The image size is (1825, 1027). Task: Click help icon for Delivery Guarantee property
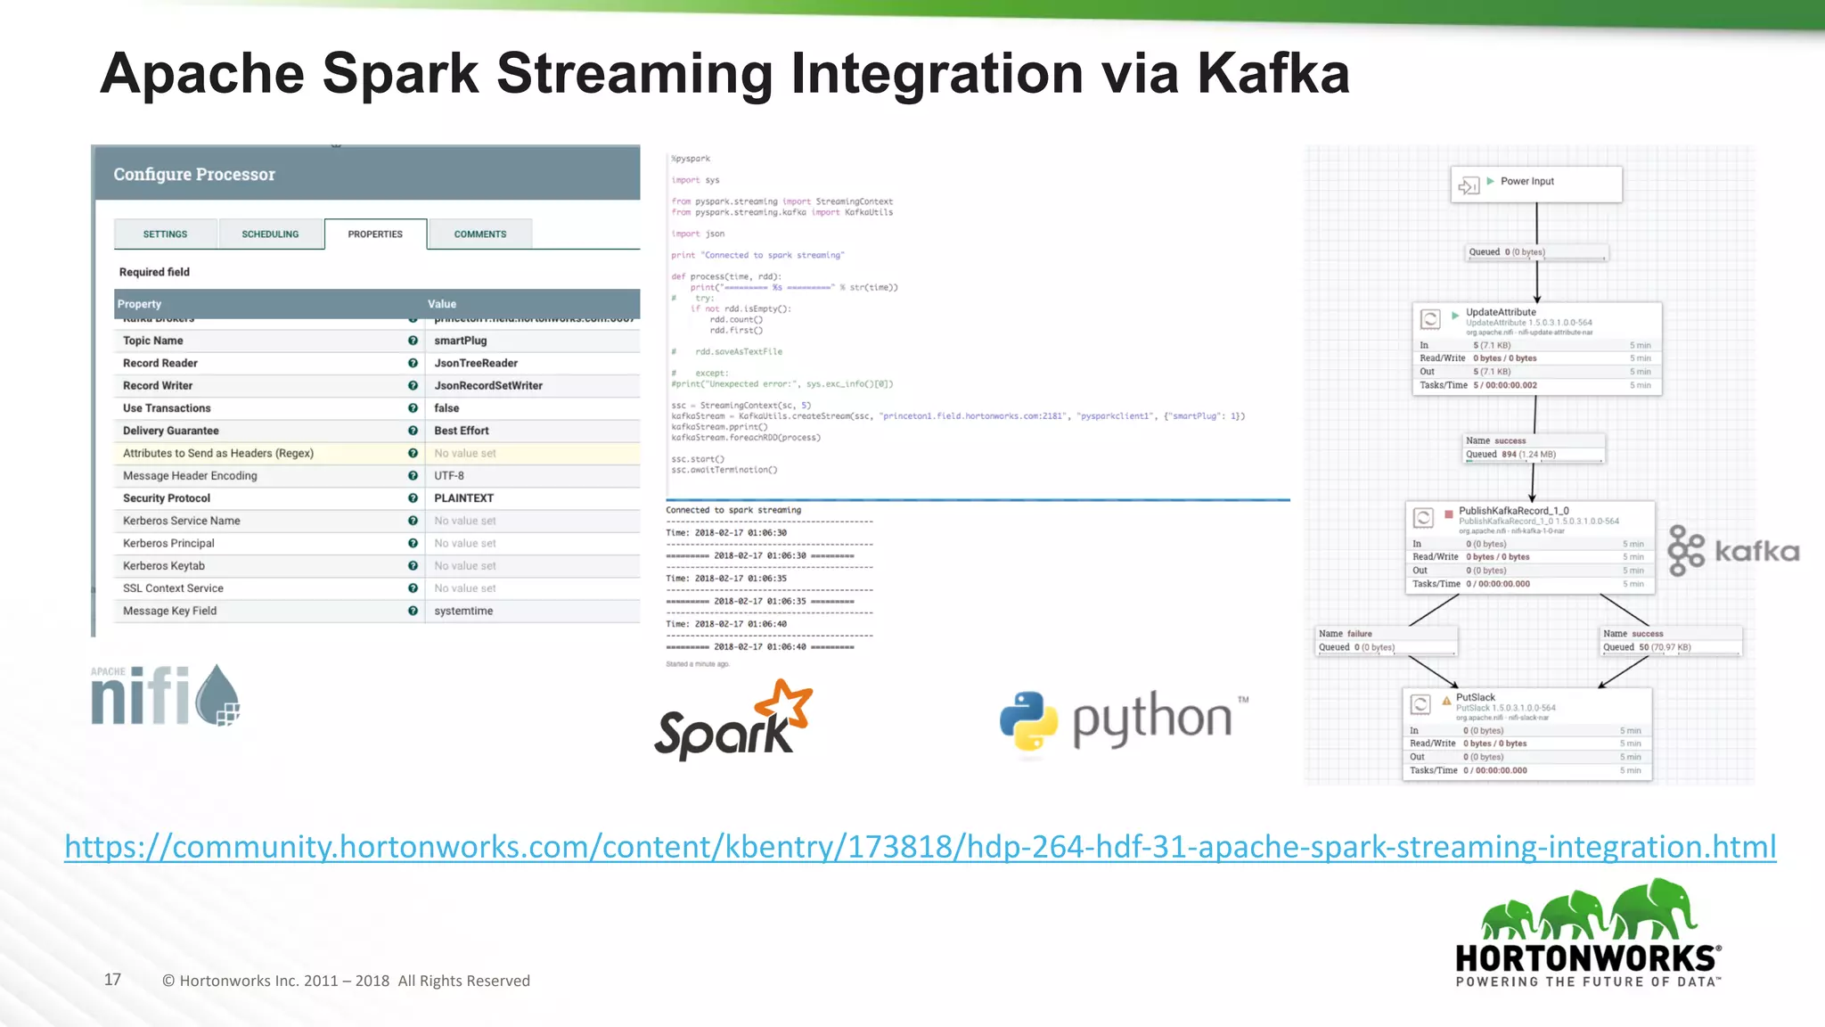[x=413, y=431]
